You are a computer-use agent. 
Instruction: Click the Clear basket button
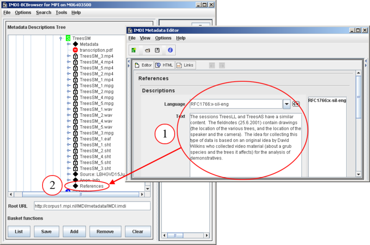pos(137,232)
